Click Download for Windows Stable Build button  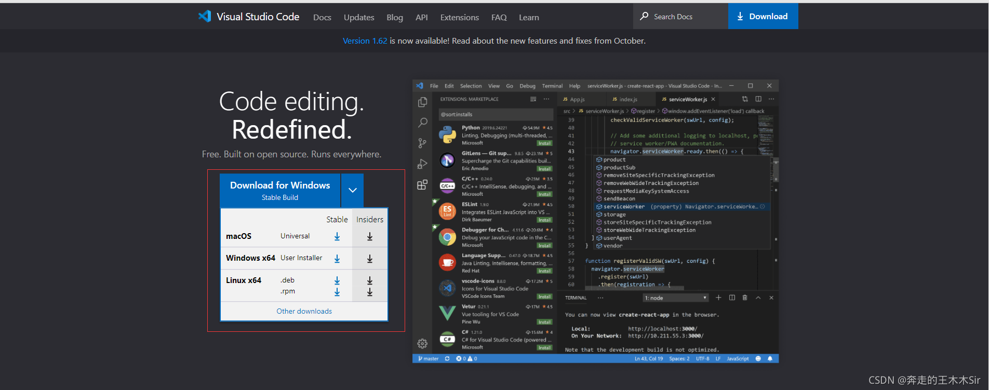280,190
